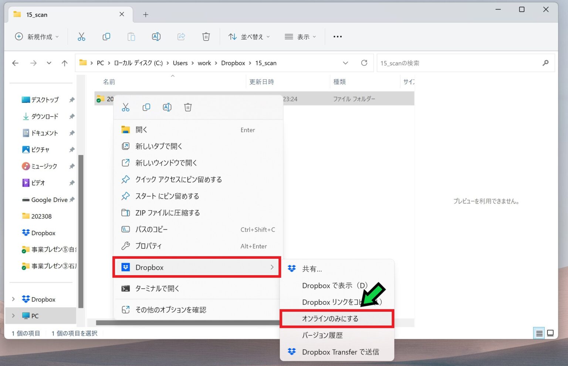
Task: Select the Rename icon in the toolbar
Action: click(156, 36)
